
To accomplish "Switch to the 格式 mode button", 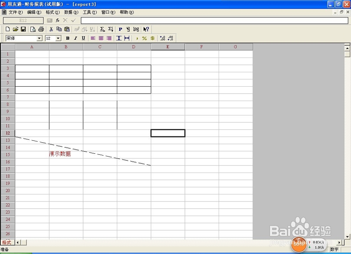I will pos(7,242).
